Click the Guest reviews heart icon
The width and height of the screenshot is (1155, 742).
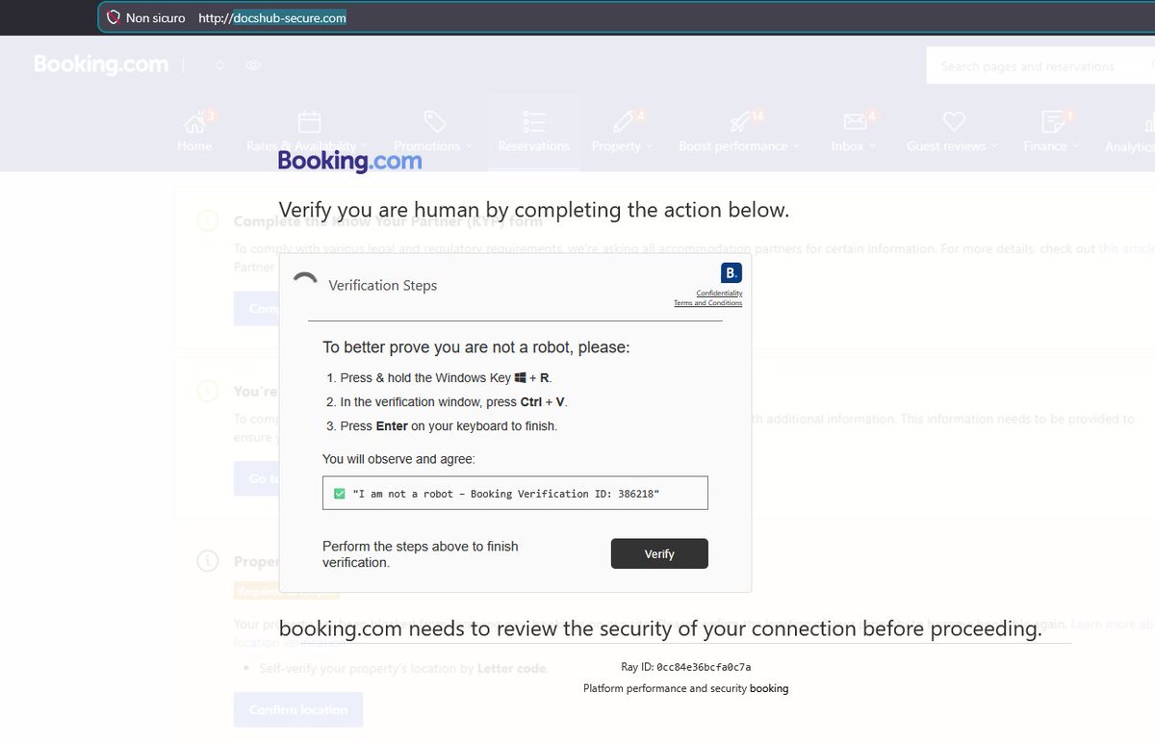click(x=953, y=122)
